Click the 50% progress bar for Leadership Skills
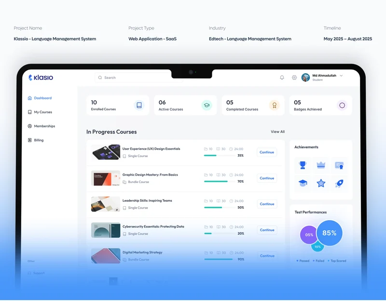The width and height of the screenshot is (386, 303). pyautogui.click(x=220, y=208)
